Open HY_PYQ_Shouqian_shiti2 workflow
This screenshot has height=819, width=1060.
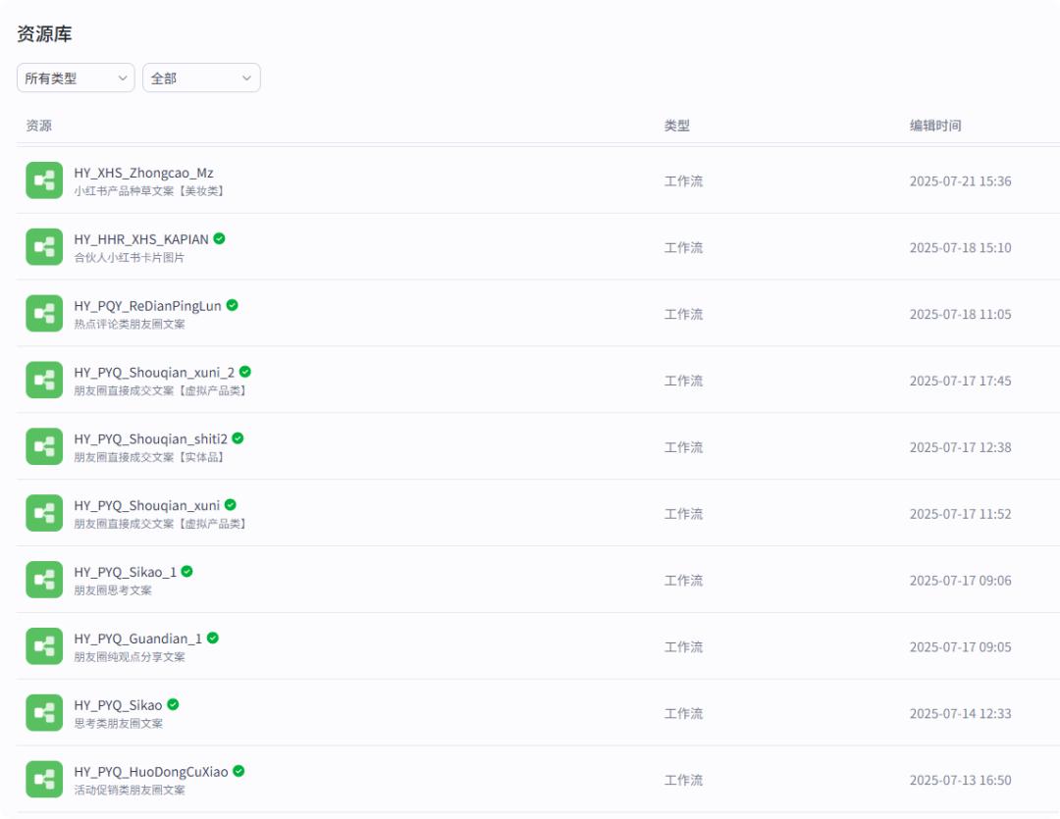151,439
